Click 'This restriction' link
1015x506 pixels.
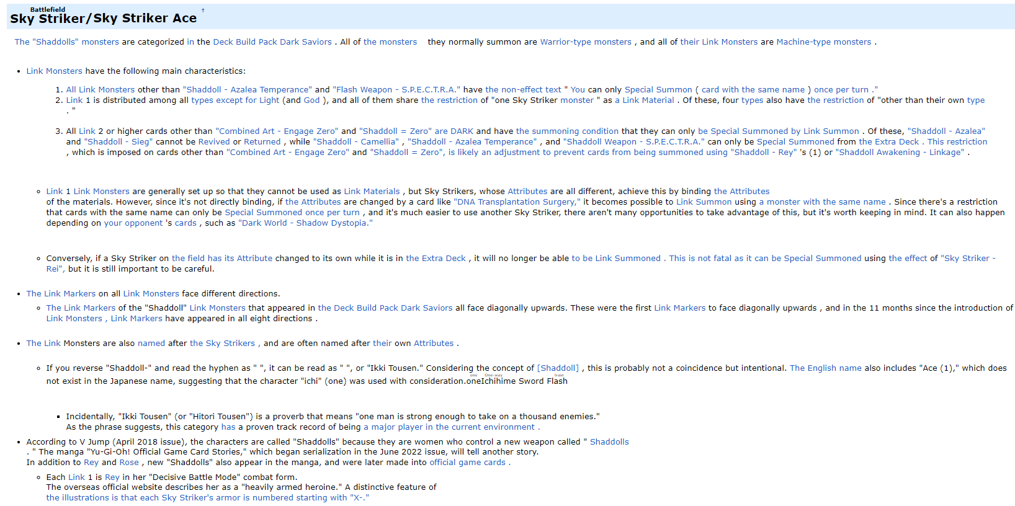(957, 142)
